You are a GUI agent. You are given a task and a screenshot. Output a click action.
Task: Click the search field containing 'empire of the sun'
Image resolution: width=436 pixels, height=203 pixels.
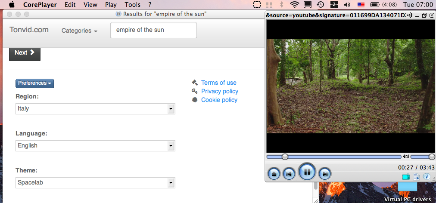click(x=153, y=30)
